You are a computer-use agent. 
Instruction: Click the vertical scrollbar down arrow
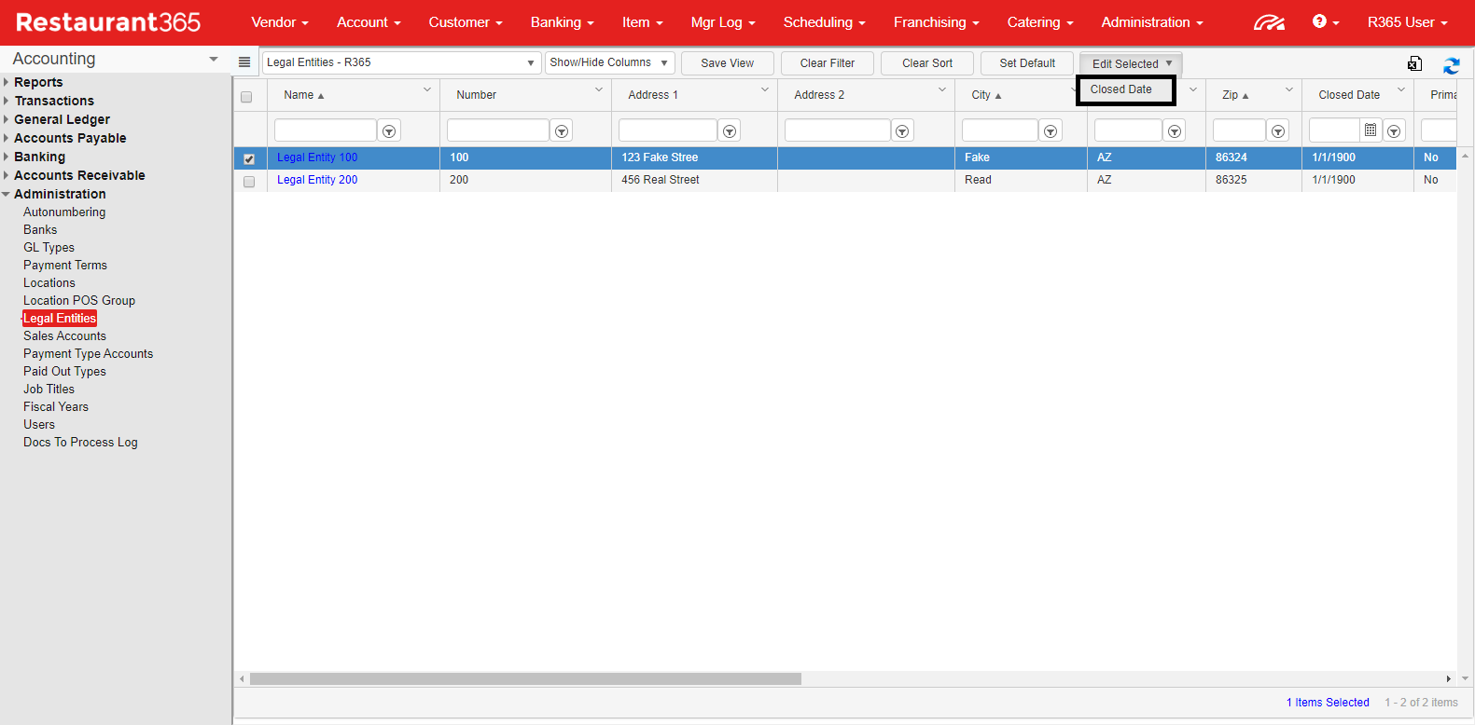click(x=1465, y=678)
